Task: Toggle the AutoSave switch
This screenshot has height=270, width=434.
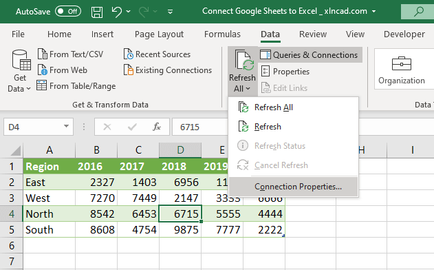Action: [x=68, y=12]
